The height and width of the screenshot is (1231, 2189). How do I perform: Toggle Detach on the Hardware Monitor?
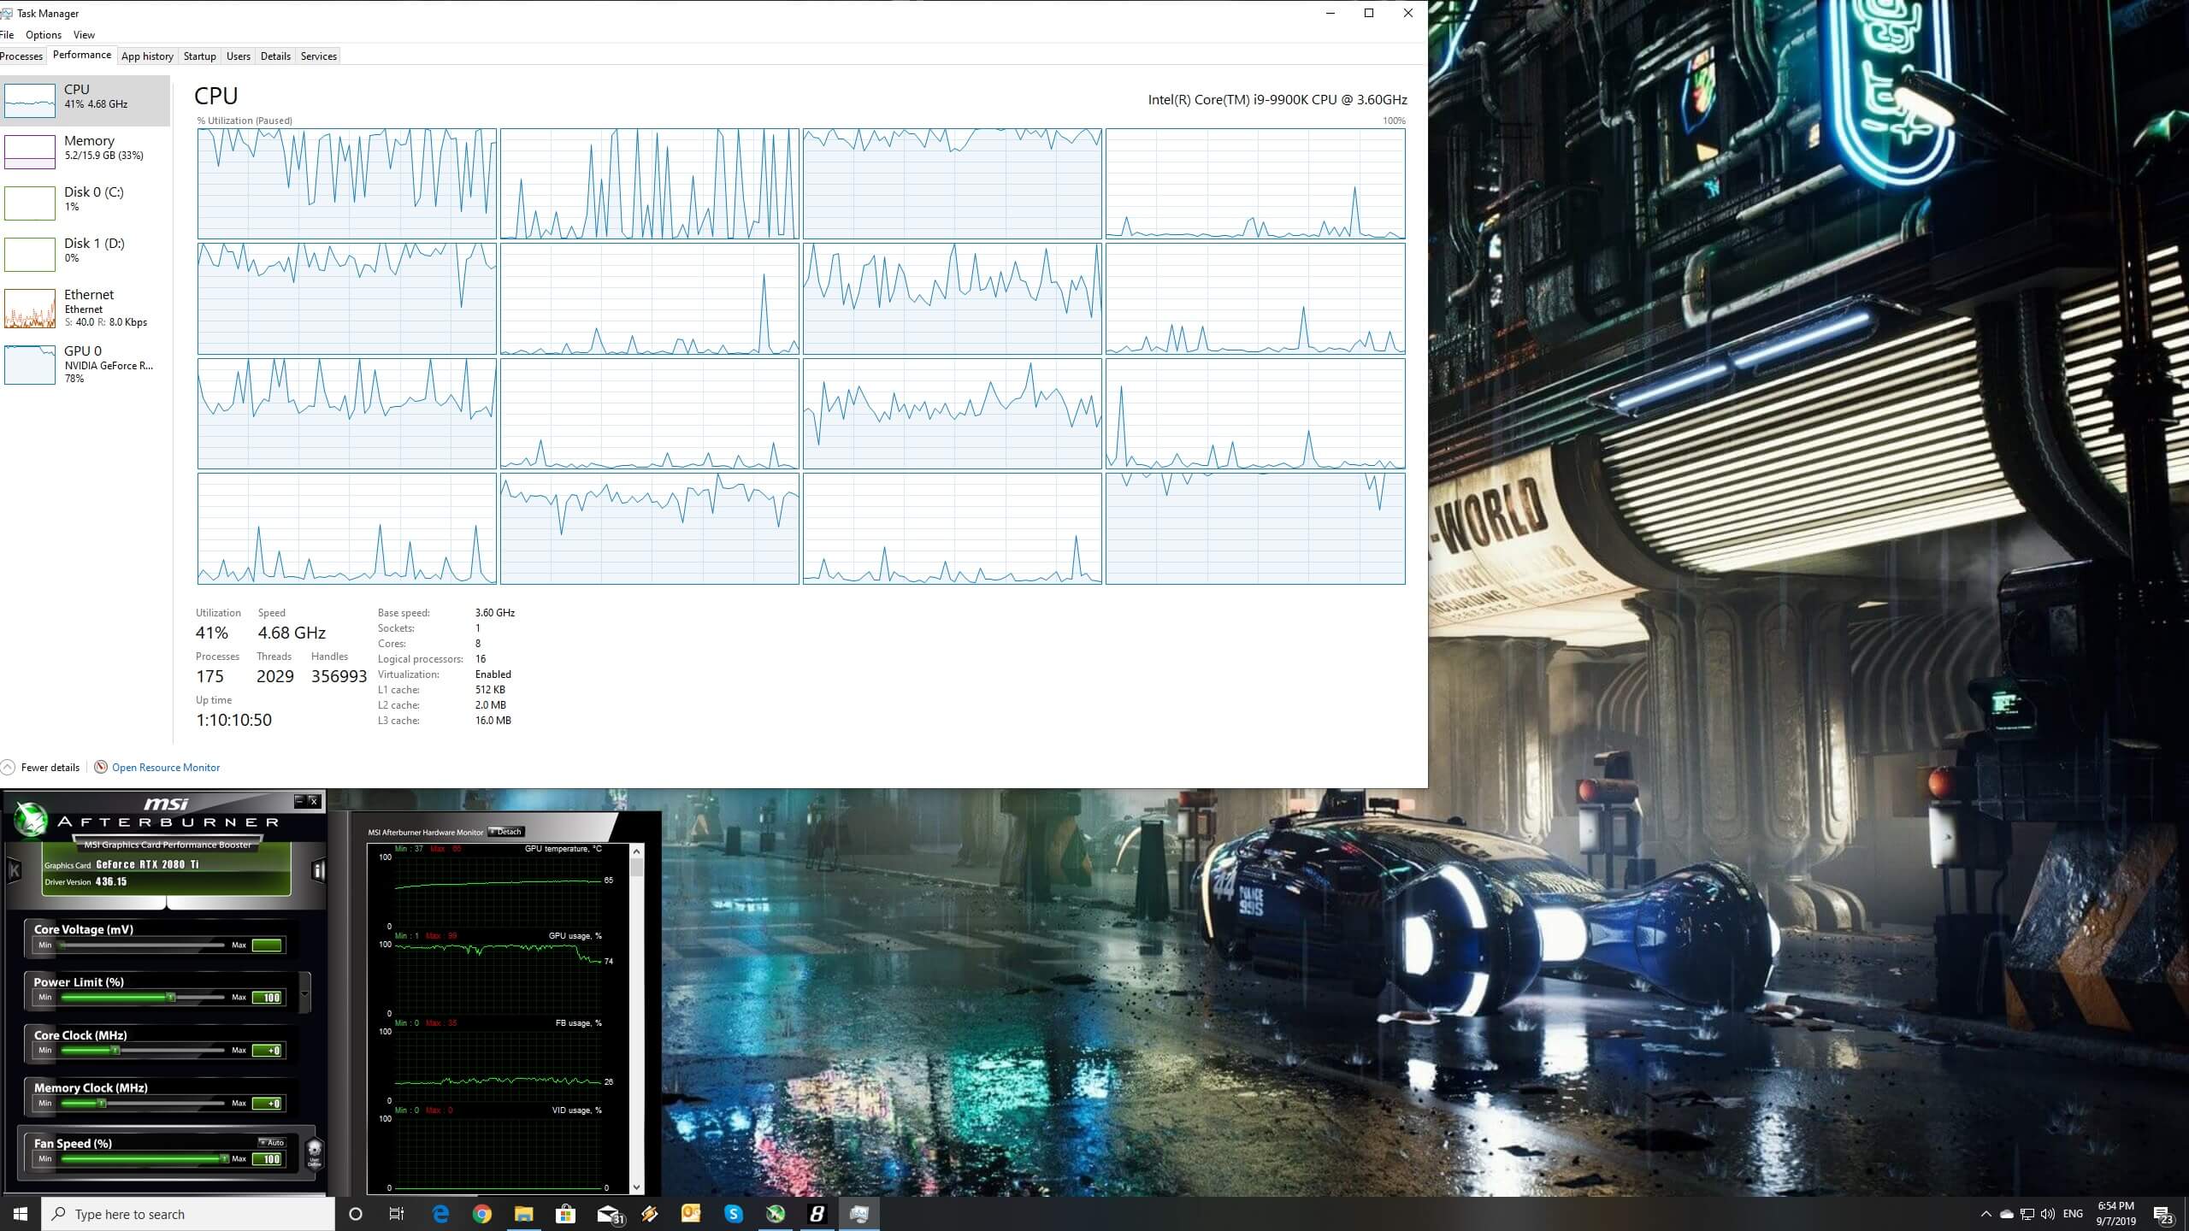(x=505, y=832)
